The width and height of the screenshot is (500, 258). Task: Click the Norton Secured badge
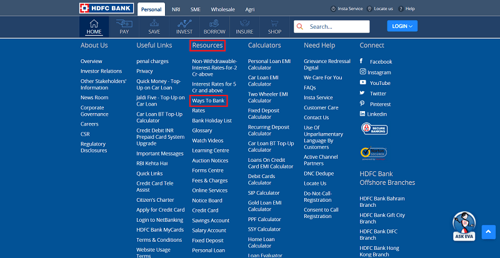[x=374, y=153]
